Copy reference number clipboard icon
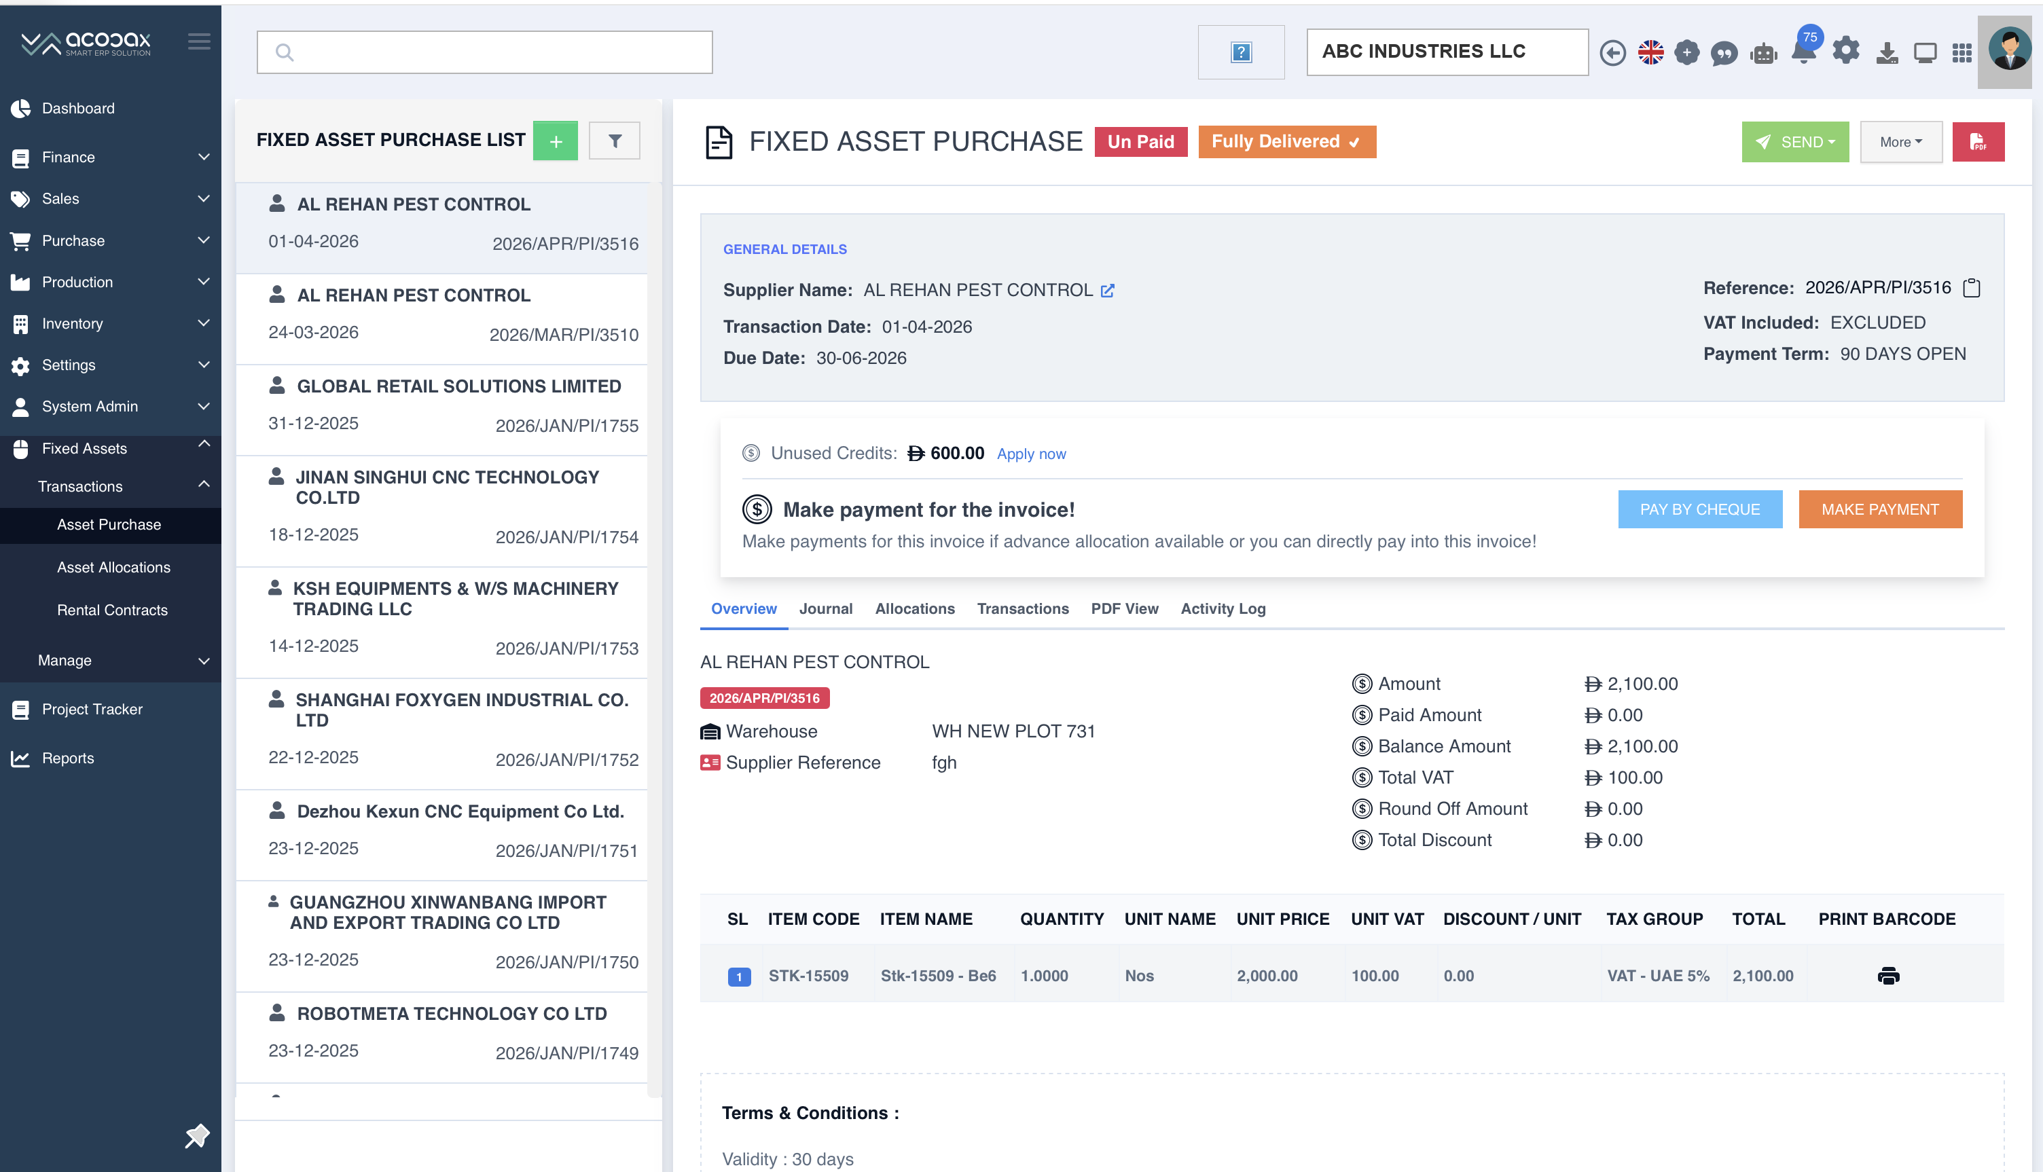2043x1172 pixels. coord(1972,288)
